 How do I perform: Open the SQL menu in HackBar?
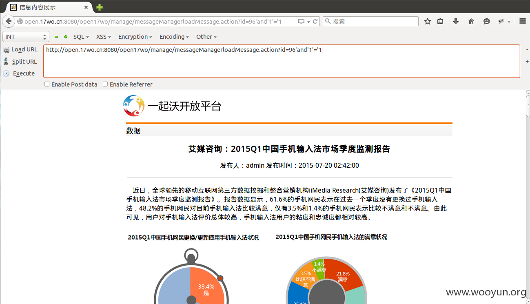81,37
